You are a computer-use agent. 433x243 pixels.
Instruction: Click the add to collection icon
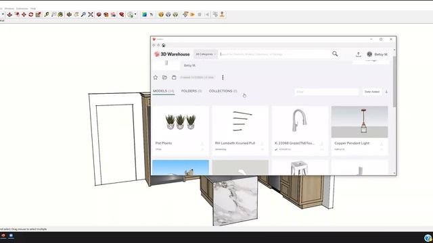tap(174, 78)
